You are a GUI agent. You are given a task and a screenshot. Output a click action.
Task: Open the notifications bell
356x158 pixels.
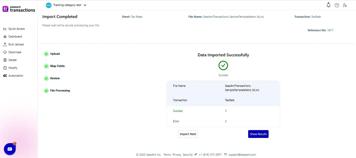click(329, 5)
